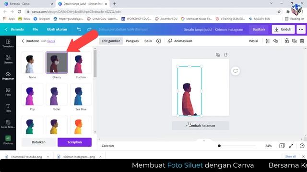Open the Pixabay sidebar app
The height and width of the screenshot is (172, 307).
tap(8, 140)
